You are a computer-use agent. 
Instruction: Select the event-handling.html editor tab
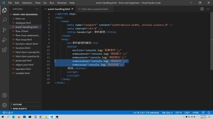click(x=59, y=9)
